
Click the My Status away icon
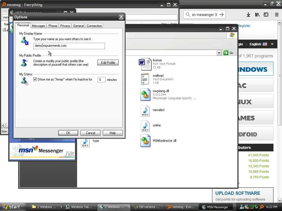(25, 81)
